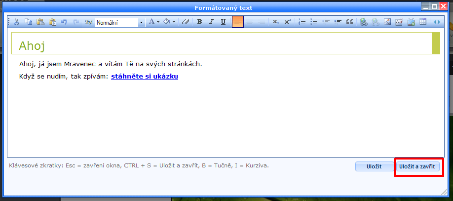
Task: Open HTML source code view
Action: click(436, 22)
